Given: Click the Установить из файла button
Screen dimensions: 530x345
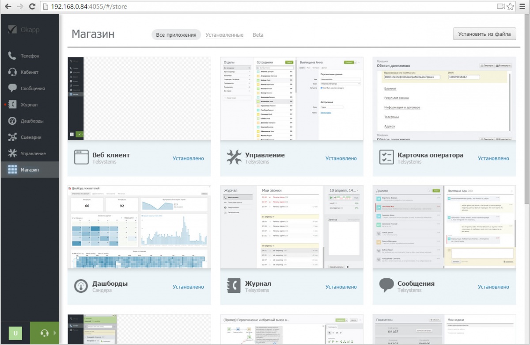Looking at the screenshot, I should click(x=484, y=34).
